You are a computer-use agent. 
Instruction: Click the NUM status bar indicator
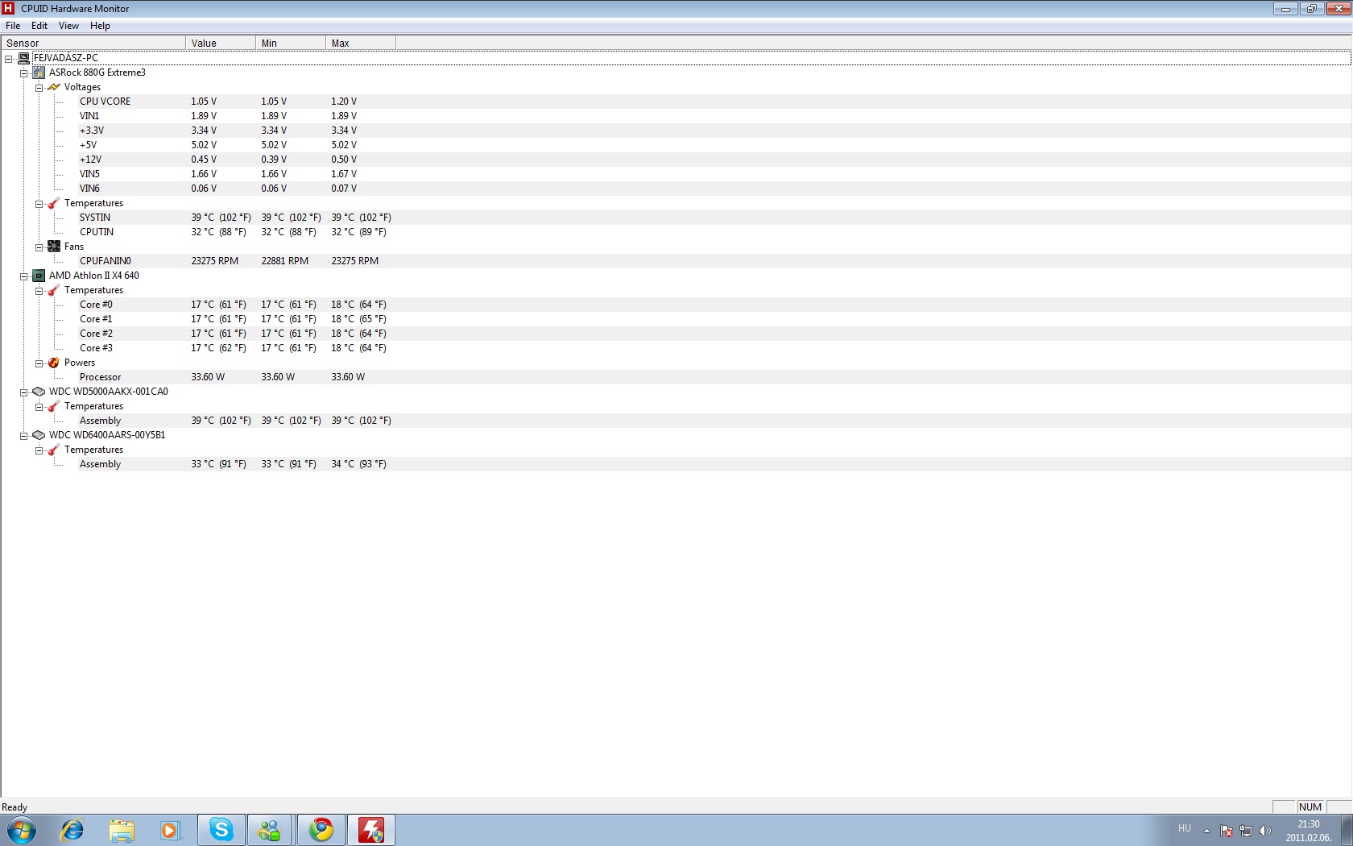coord(1310,807)
